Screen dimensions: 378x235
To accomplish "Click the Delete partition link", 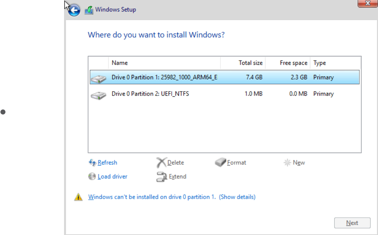I will click(x=175, y=163).
